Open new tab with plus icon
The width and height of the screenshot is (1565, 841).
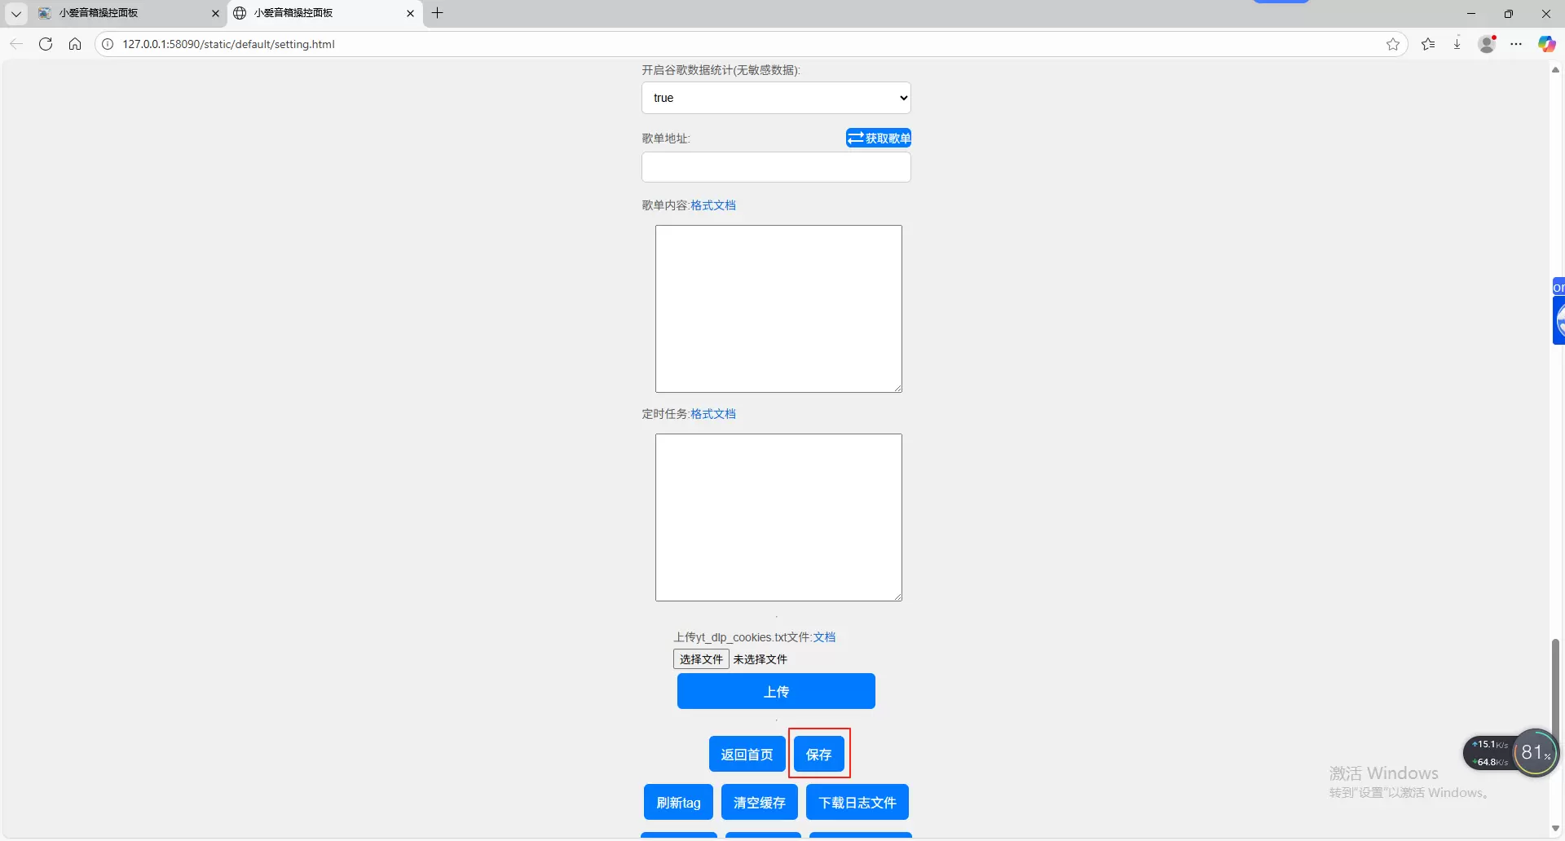438,13
